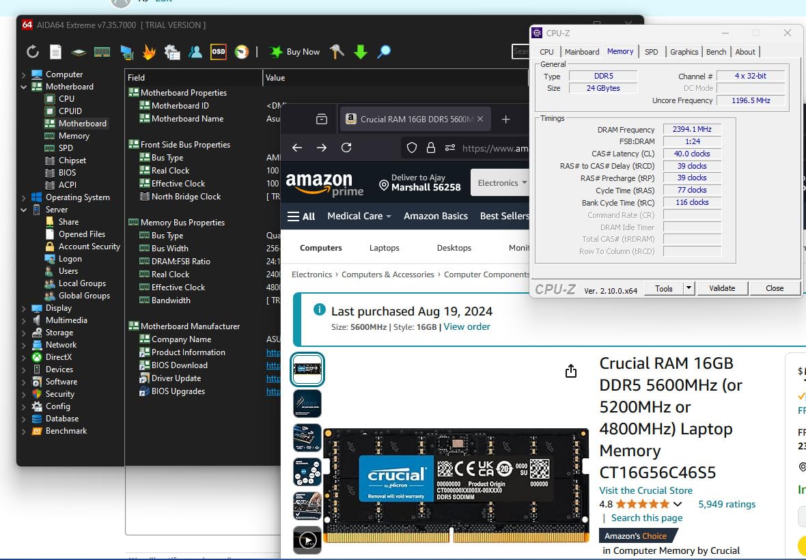Collapse the Motherboard tree node
This screenshot has width=806, height=560.
[x=24, y=87]
